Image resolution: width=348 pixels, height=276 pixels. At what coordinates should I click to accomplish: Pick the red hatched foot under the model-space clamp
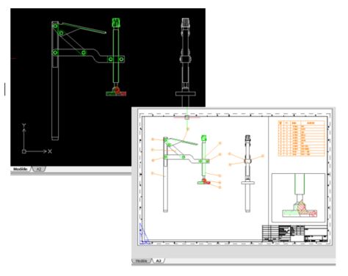point(120,92)
